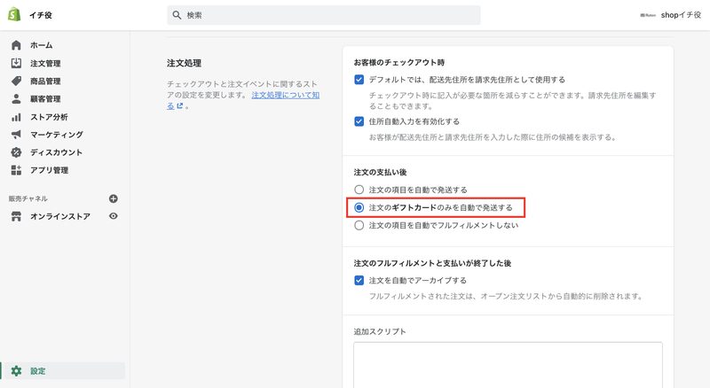
Task: Click the ホーム house icon
Action: (16, 45)
